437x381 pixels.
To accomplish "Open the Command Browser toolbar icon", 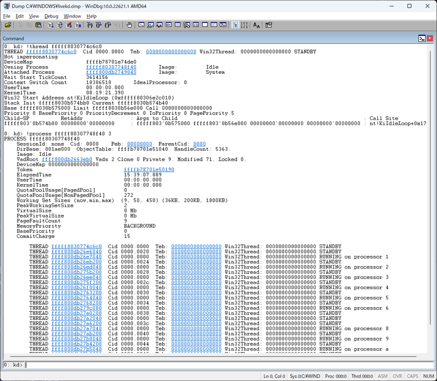I will [x=223, y=25].
